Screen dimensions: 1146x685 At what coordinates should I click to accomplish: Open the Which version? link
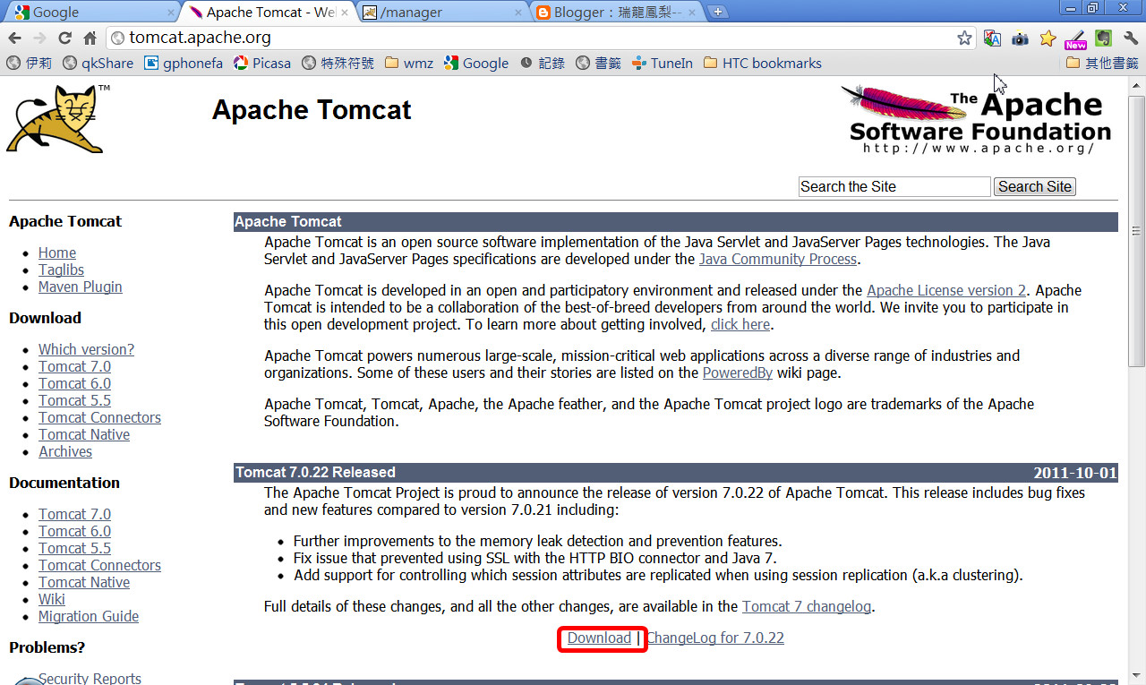coord(86,349)
